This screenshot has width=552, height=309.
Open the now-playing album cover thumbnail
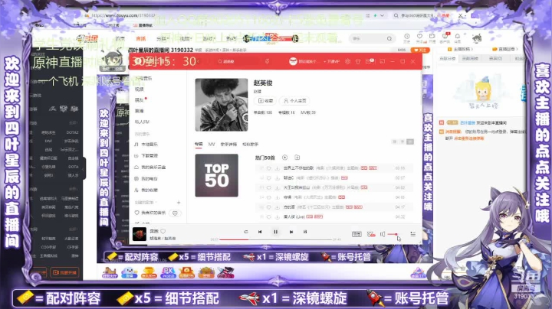140,234
